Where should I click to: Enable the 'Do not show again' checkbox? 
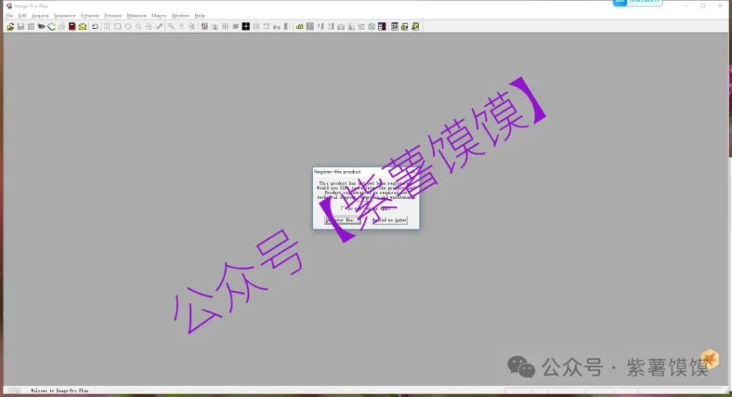[x=343, y=208]
